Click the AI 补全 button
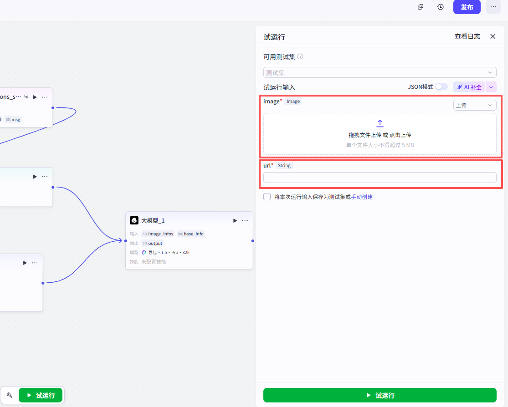508x407 pixels. [469, 87]
